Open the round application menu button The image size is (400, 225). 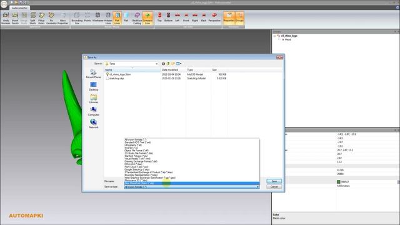point(4,4)
